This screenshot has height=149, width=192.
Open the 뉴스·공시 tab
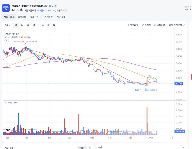[x=35, y=17]
